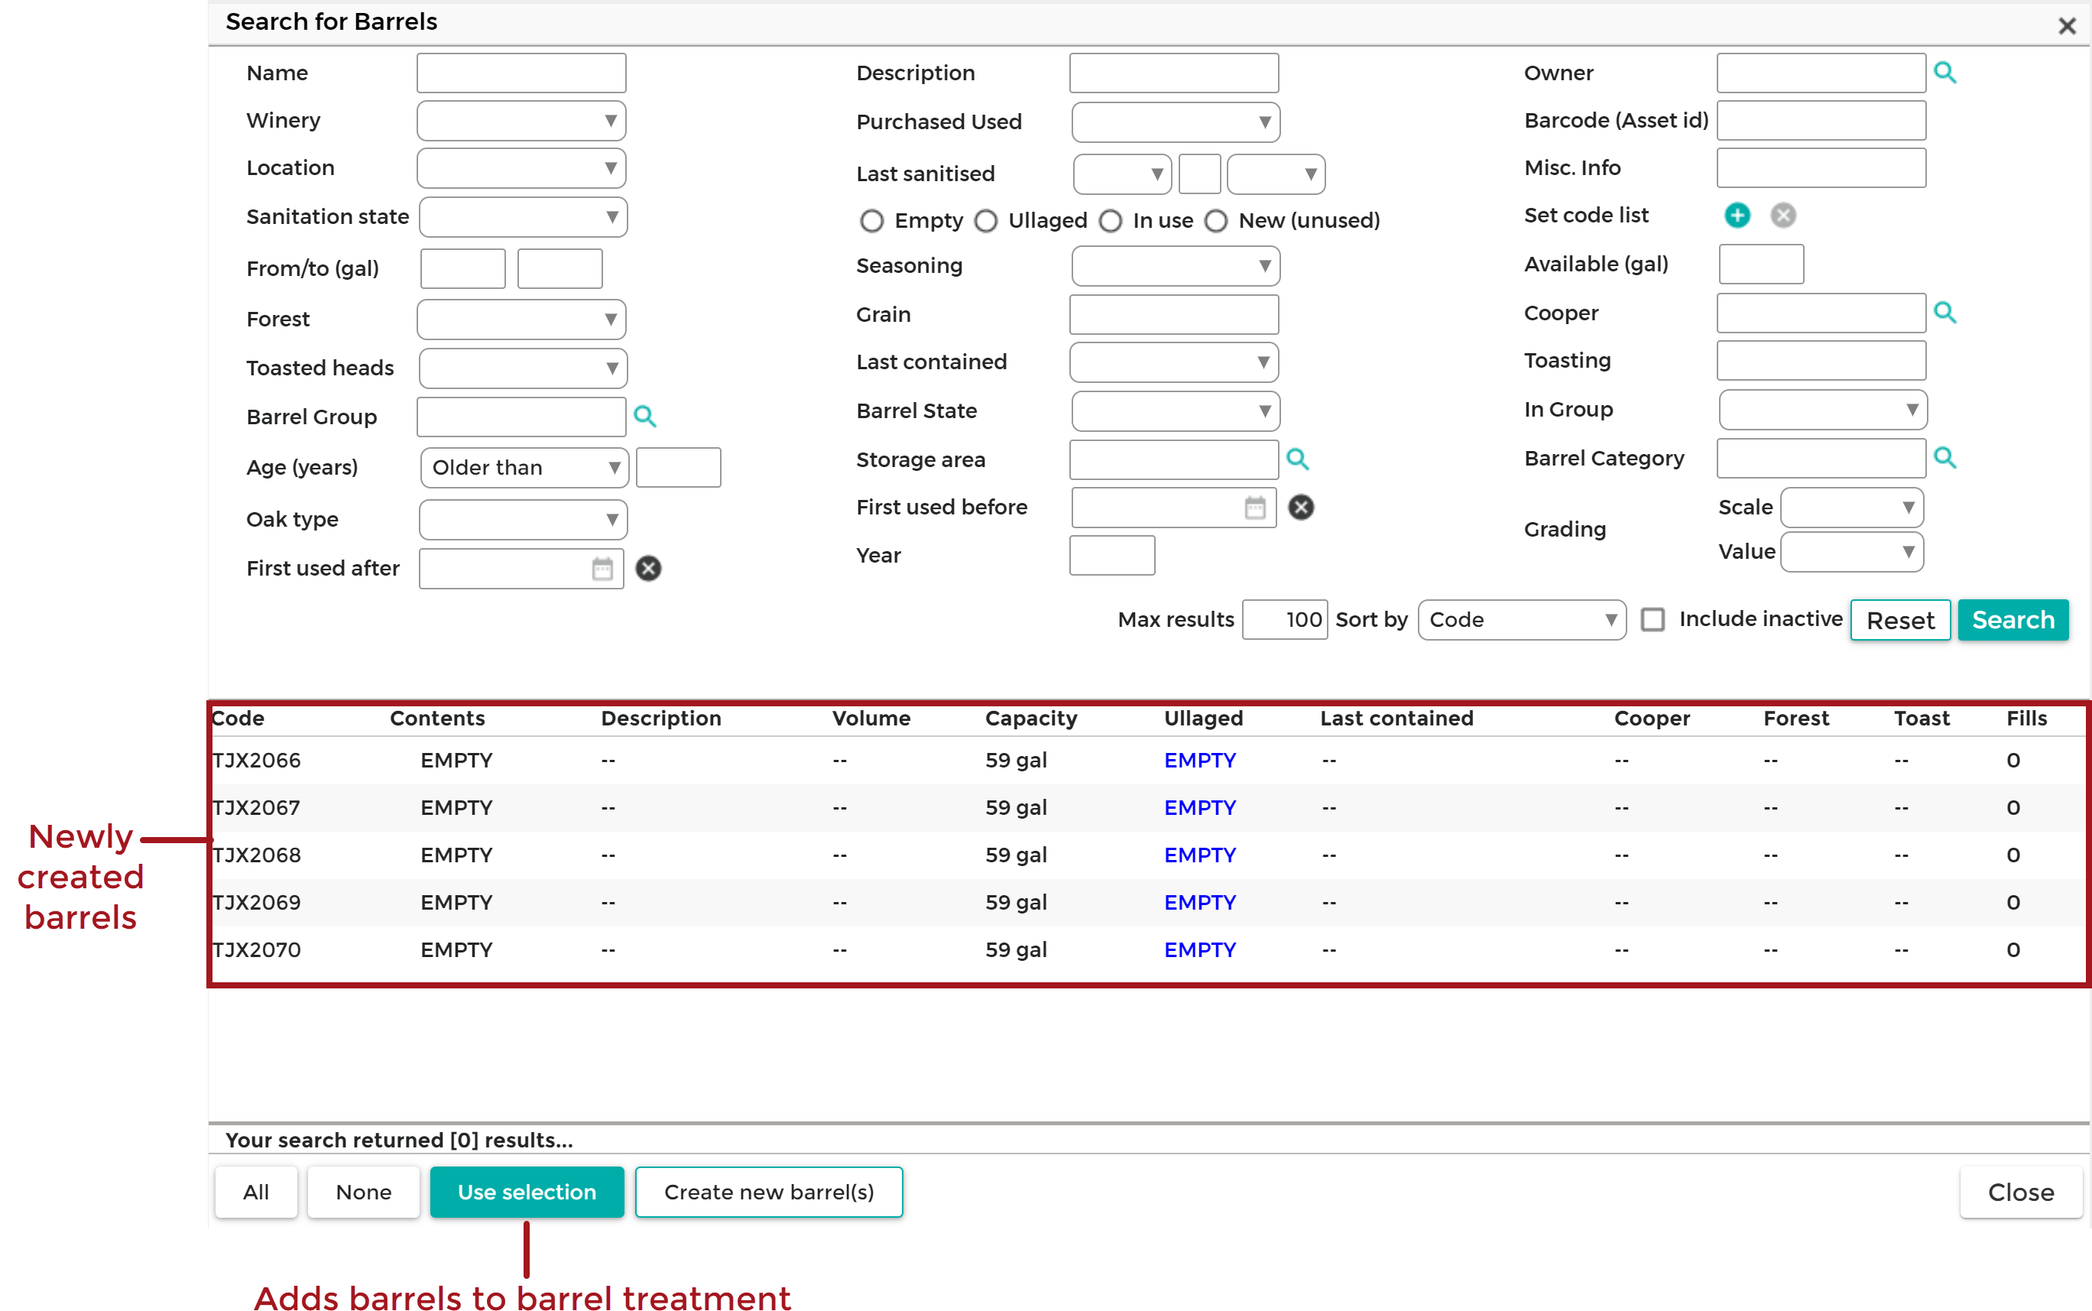Open the Grading Value dropdown

point(1852,553)
